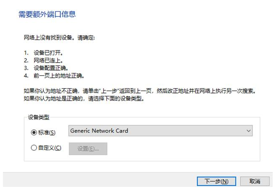274x192 pixels.
Task: Click the 需要额外端口信息 heading
Action: [47, 14]
